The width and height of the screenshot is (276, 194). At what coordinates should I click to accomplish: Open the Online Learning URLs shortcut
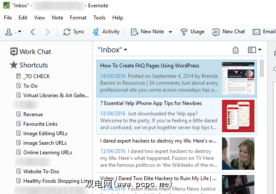(44, 152)
